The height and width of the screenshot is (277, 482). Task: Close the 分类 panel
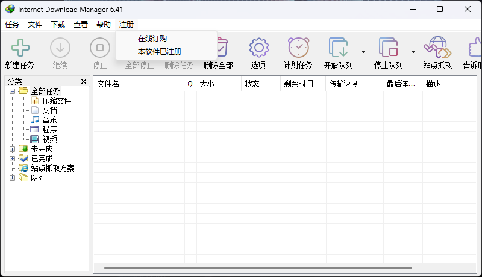(84, 81)
